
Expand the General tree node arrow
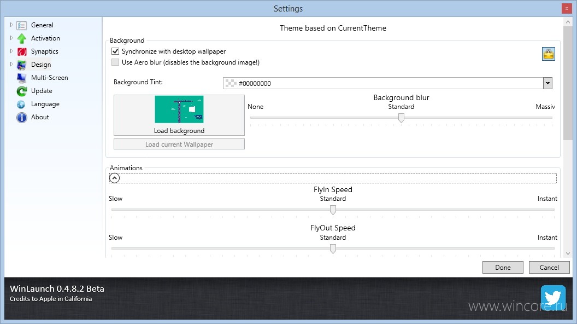[x=11, y=25]
